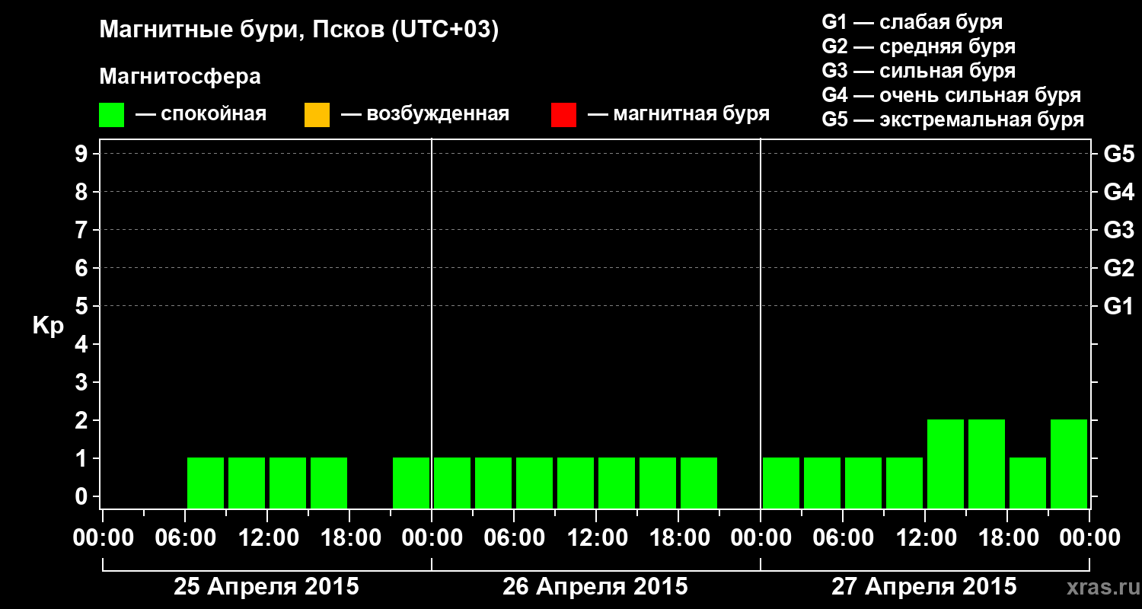The height and width of the screenshot is (609, 1142).
Task: Click the "Магнитосфера" heading
Action: (180, 78)
